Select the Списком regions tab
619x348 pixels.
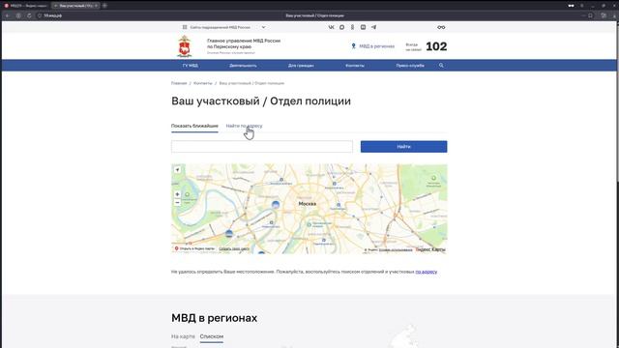coord(212,336)
